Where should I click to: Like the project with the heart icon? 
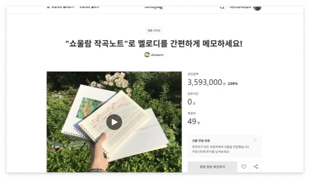[244, 167]
